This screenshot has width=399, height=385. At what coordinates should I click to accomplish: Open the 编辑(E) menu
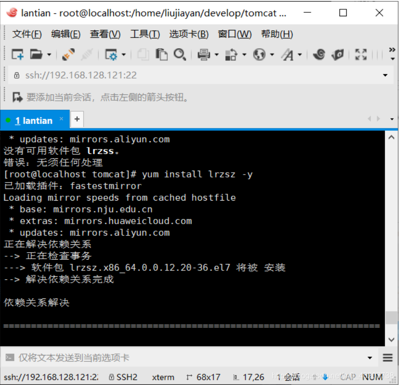click(x=66, y=34)
